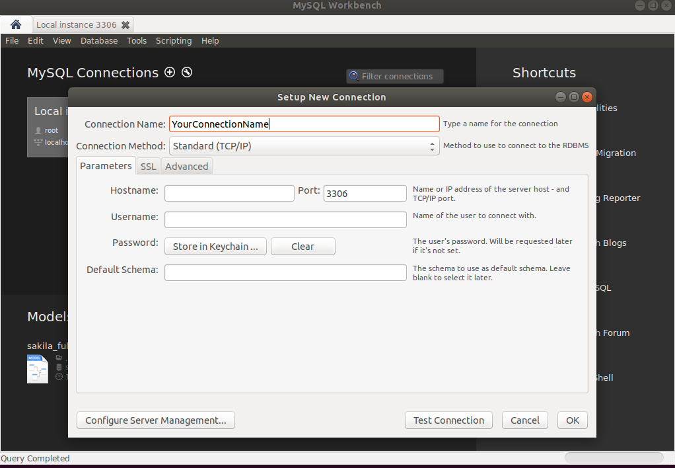675x468 pixels.
Task: Click into the Default Schema field
Action: [x=285, y=272]
